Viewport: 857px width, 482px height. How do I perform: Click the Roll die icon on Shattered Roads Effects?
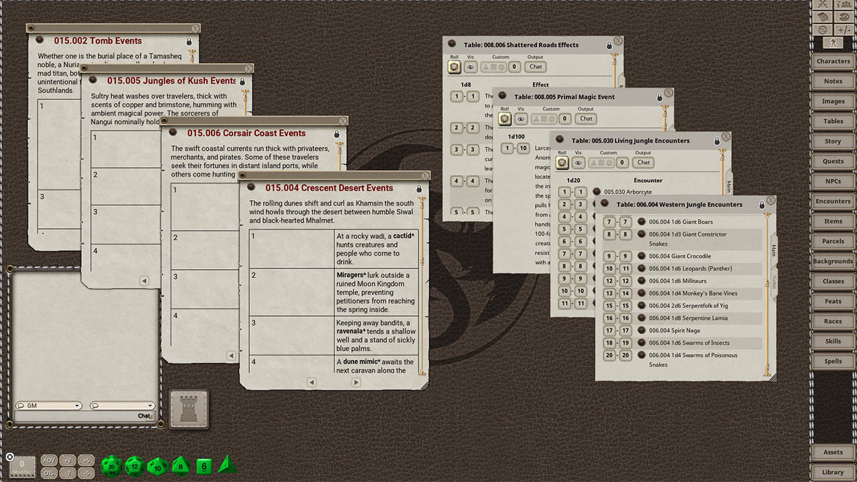click(x=454, y=66)
